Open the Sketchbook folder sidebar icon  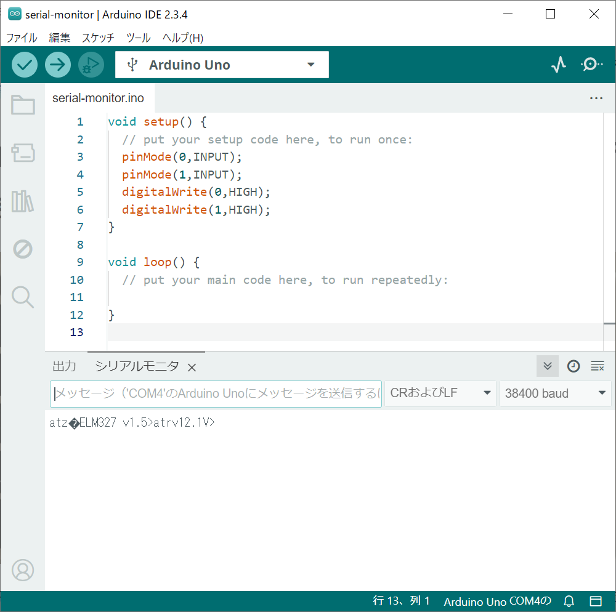(23, 105)
